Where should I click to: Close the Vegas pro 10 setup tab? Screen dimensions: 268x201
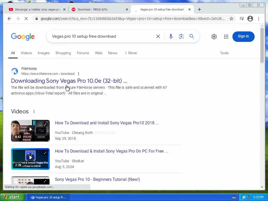[x=189, y=9]
